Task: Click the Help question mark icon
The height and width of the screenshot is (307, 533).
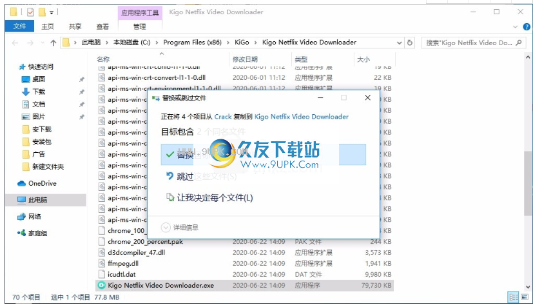Action: point(526,27)
